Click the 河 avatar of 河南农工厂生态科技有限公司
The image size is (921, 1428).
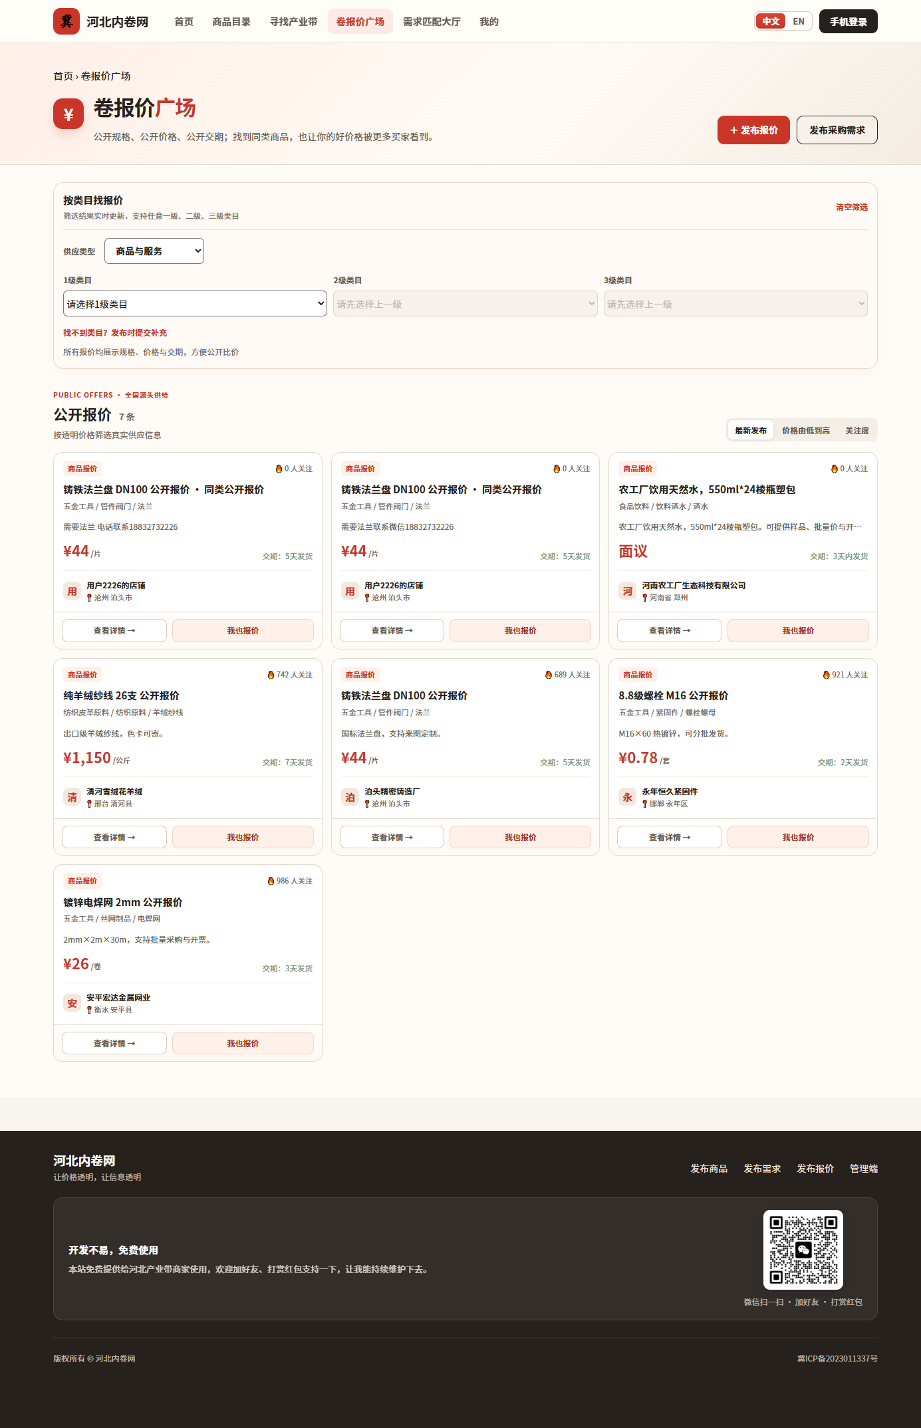pos(627,591)
